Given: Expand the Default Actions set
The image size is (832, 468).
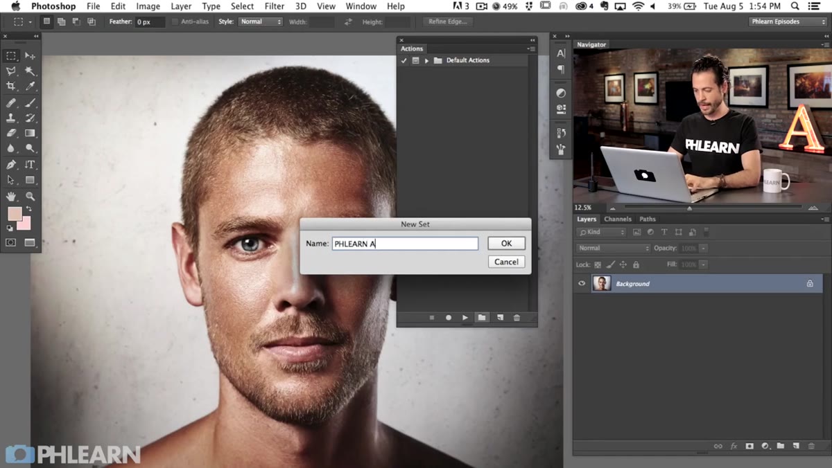Looking at the screenshot, I should pos(426,61).
